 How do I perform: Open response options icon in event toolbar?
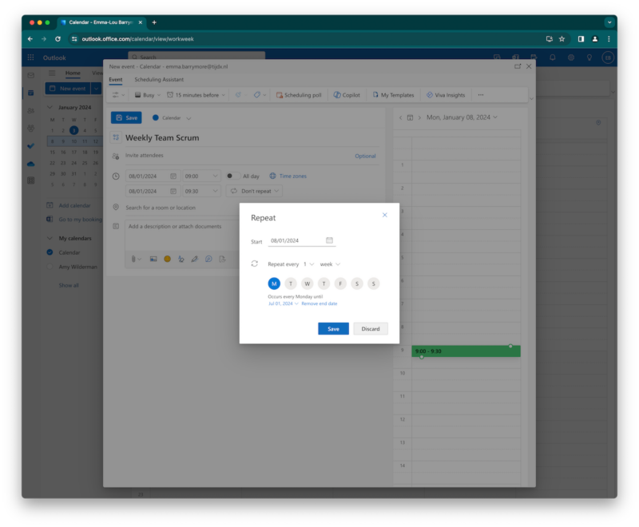(118, 95)
